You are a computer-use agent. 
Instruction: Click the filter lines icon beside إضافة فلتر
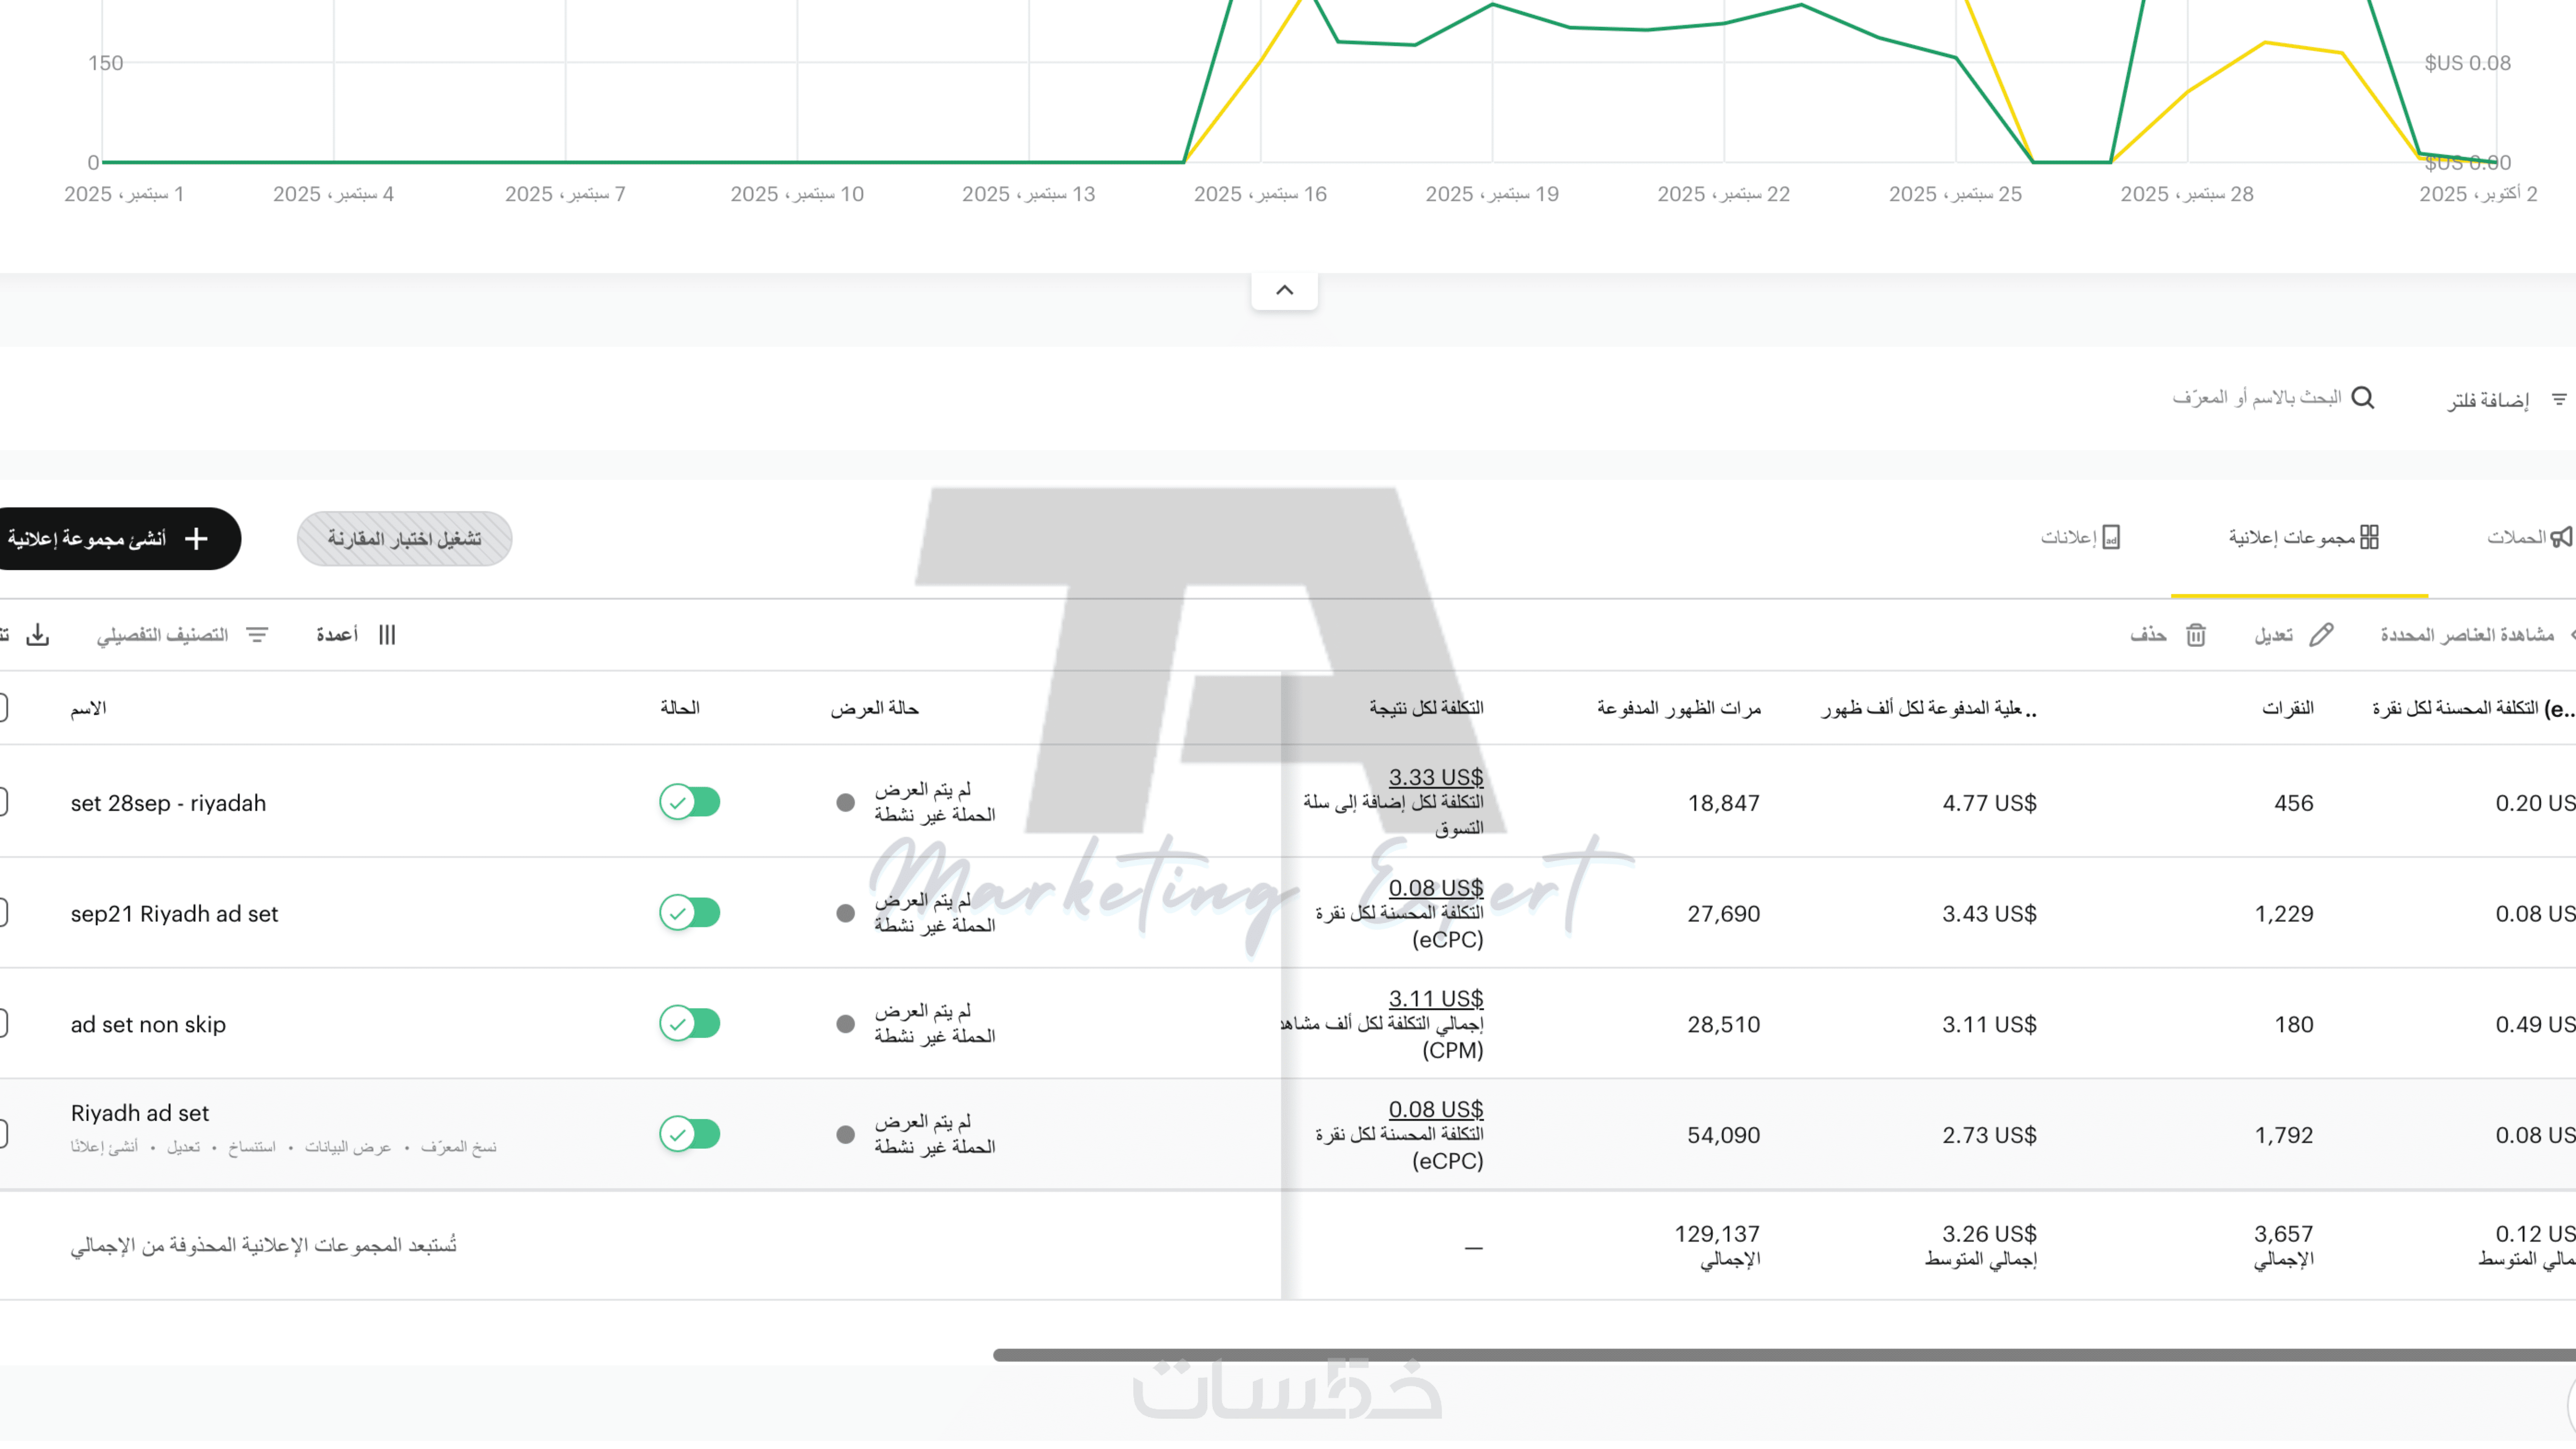click(x=2558, y=400)
